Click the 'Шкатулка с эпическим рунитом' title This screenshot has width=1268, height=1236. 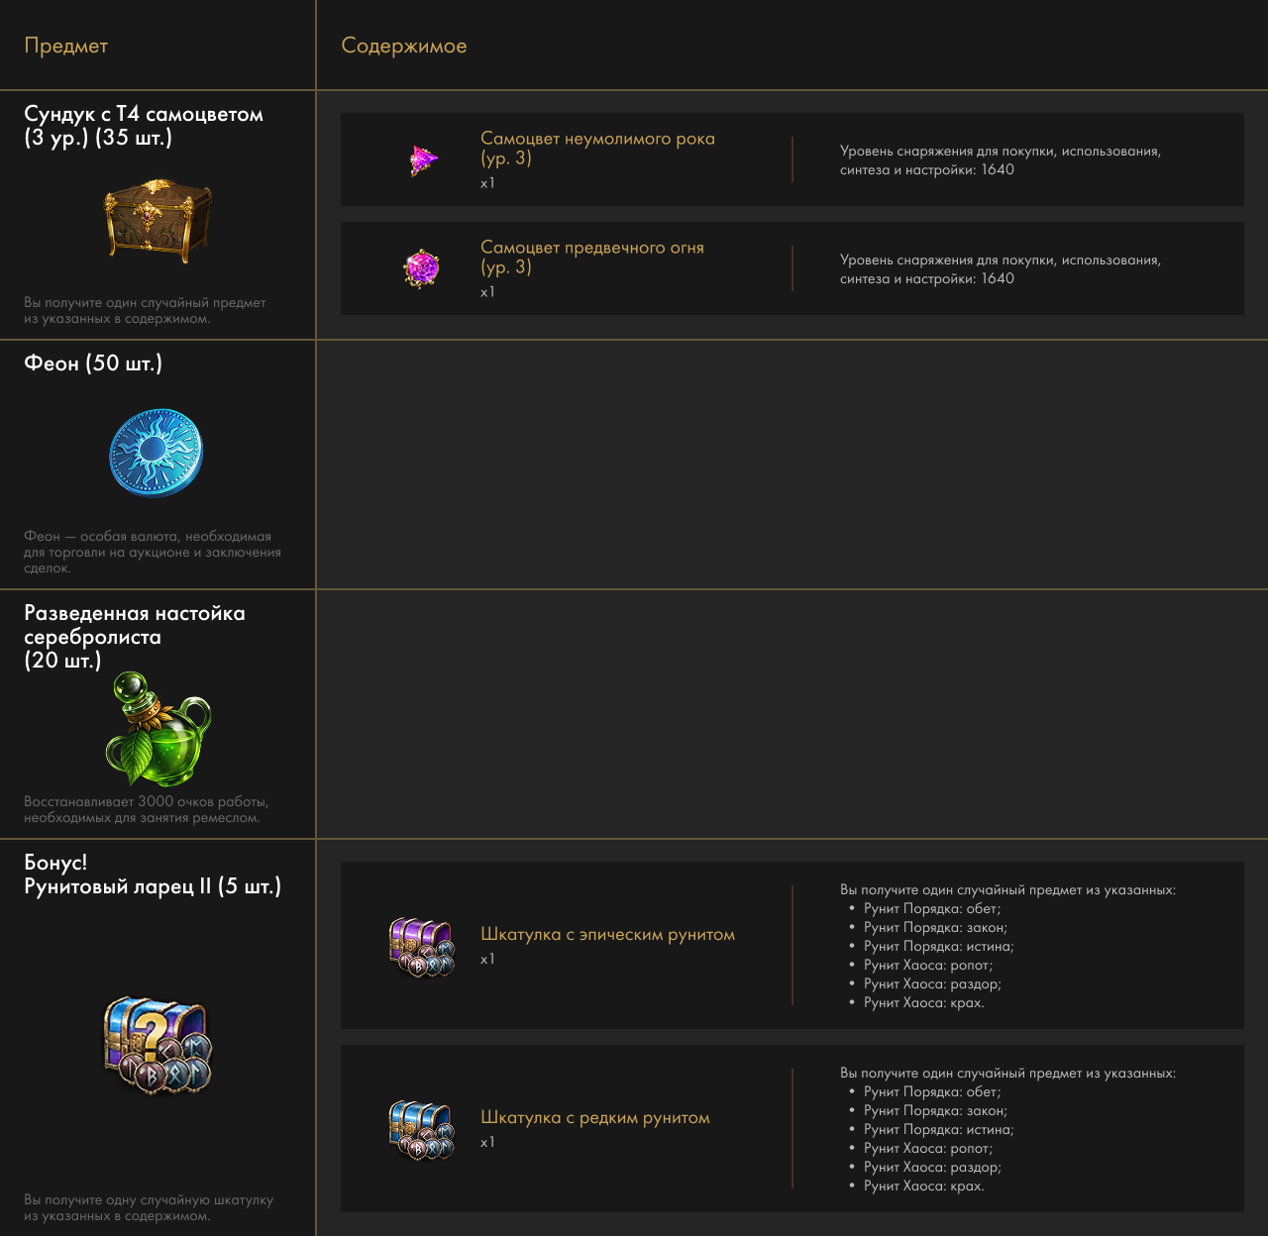click(607, 934)
